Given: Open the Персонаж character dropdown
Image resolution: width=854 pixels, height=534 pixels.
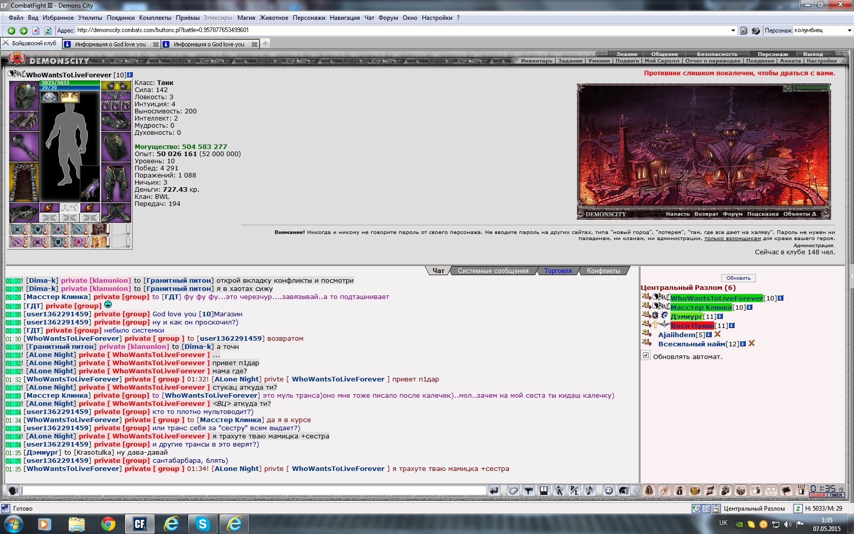Looking at the screenshot, I should point(849,31).
